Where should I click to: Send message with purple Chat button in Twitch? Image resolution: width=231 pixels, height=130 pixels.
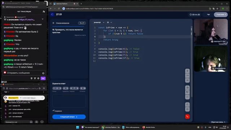(43, 78)
